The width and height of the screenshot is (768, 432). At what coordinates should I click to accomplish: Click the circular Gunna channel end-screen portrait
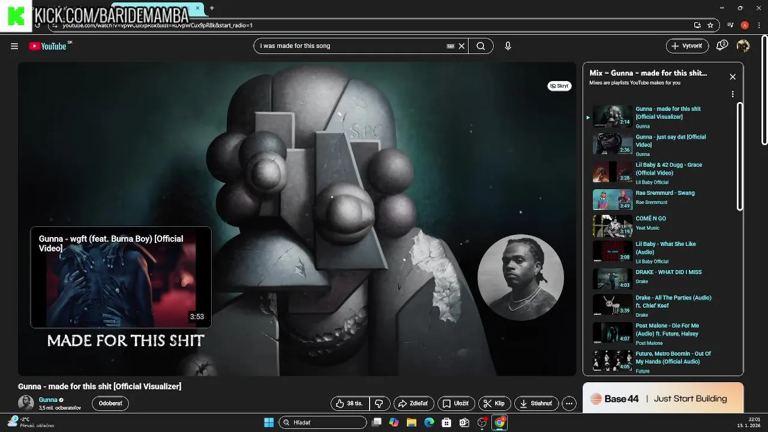click(x=521, y=277)
